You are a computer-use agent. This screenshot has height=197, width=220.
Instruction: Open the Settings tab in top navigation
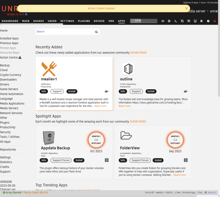pyautogui.click(x=67, y=21)
